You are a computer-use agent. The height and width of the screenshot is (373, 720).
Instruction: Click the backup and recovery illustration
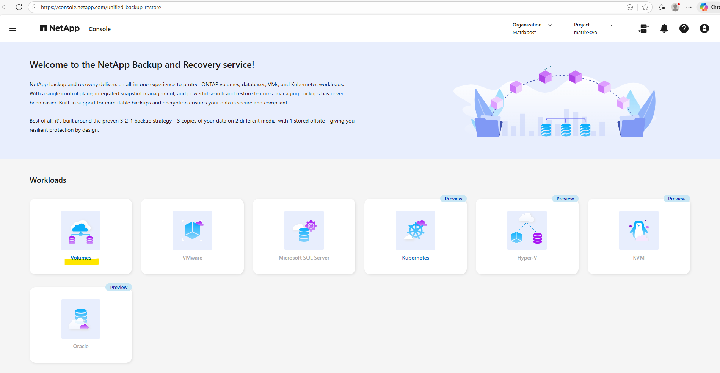(x=554, y=101)
